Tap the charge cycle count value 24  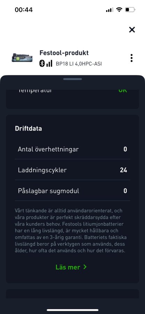(x=123, y=170)
